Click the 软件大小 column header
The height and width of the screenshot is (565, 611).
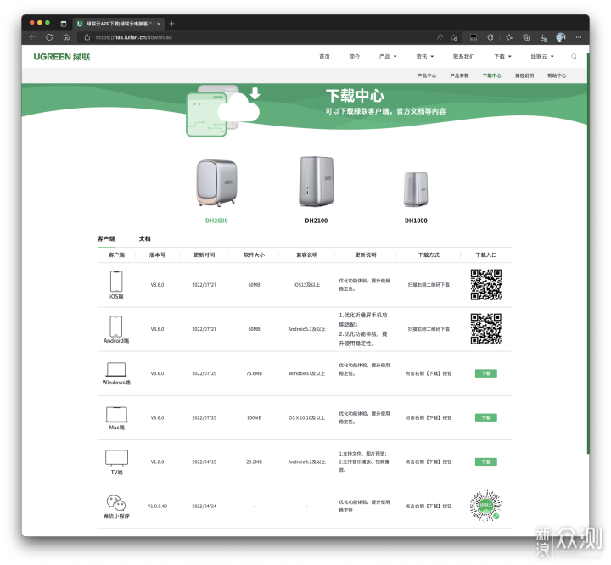click(254, 255)
